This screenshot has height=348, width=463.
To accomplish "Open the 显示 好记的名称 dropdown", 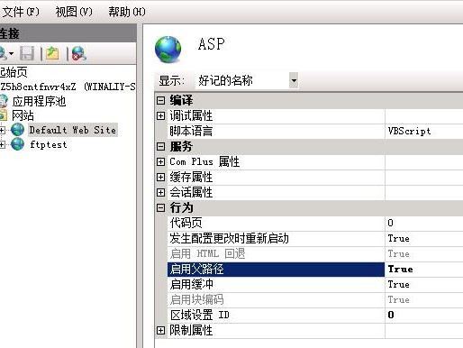I will pos(294,80).
